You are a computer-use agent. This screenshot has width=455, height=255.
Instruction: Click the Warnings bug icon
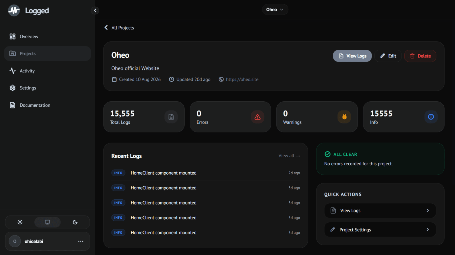coord(344,117)
